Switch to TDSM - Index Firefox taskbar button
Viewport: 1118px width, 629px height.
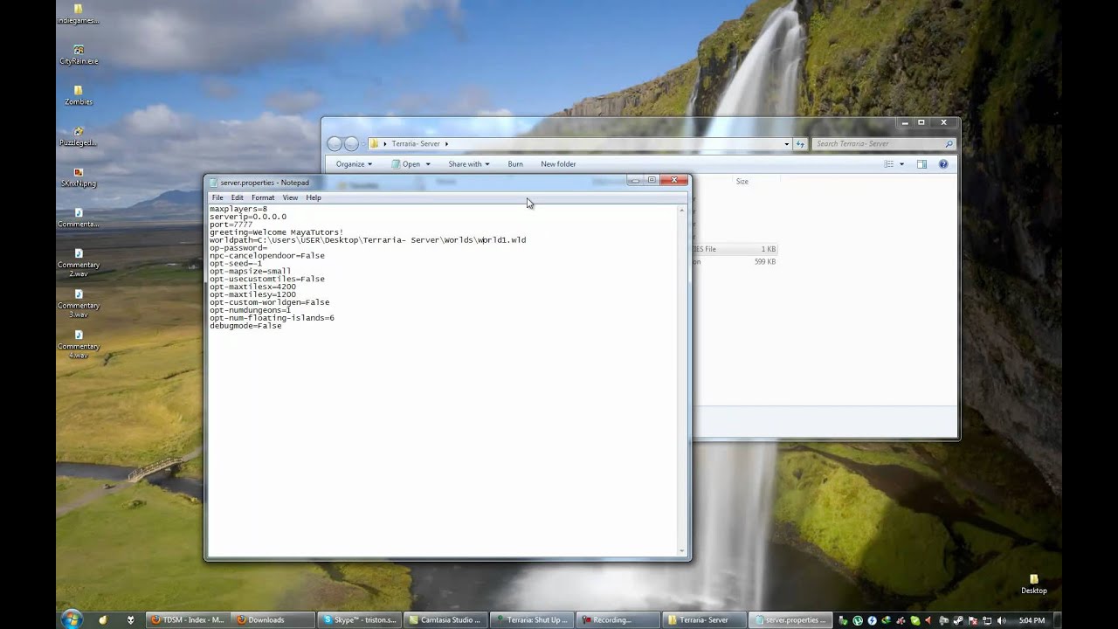(188, 620)
